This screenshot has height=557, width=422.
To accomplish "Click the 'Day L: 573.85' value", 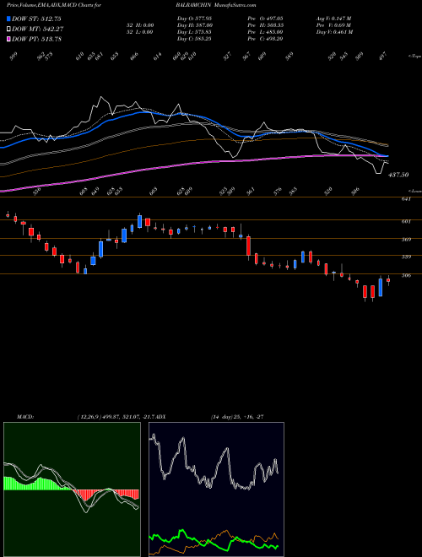I will click(194, 32).
